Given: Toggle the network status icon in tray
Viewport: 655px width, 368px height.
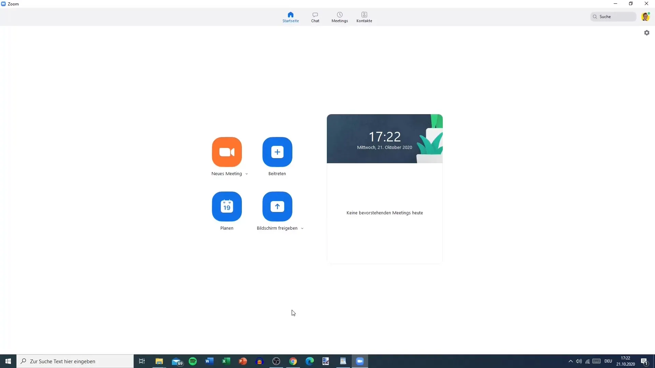Looking at the screenshot, I should (x=587, y=361).
